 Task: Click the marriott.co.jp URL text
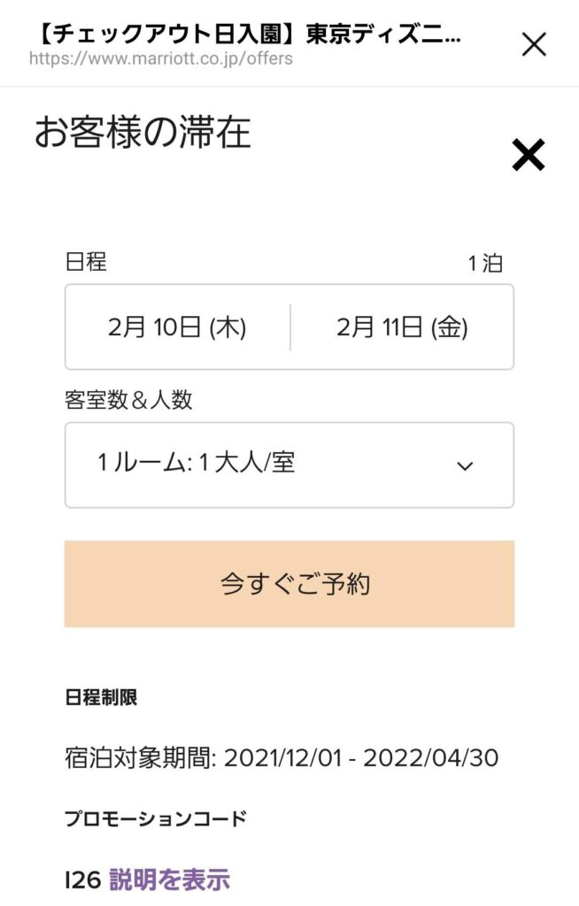161,58
